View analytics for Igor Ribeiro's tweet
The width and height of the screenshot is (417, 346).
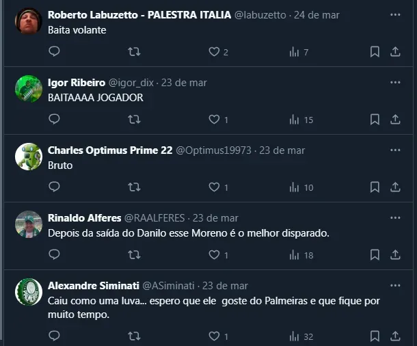tap(295, 120)
